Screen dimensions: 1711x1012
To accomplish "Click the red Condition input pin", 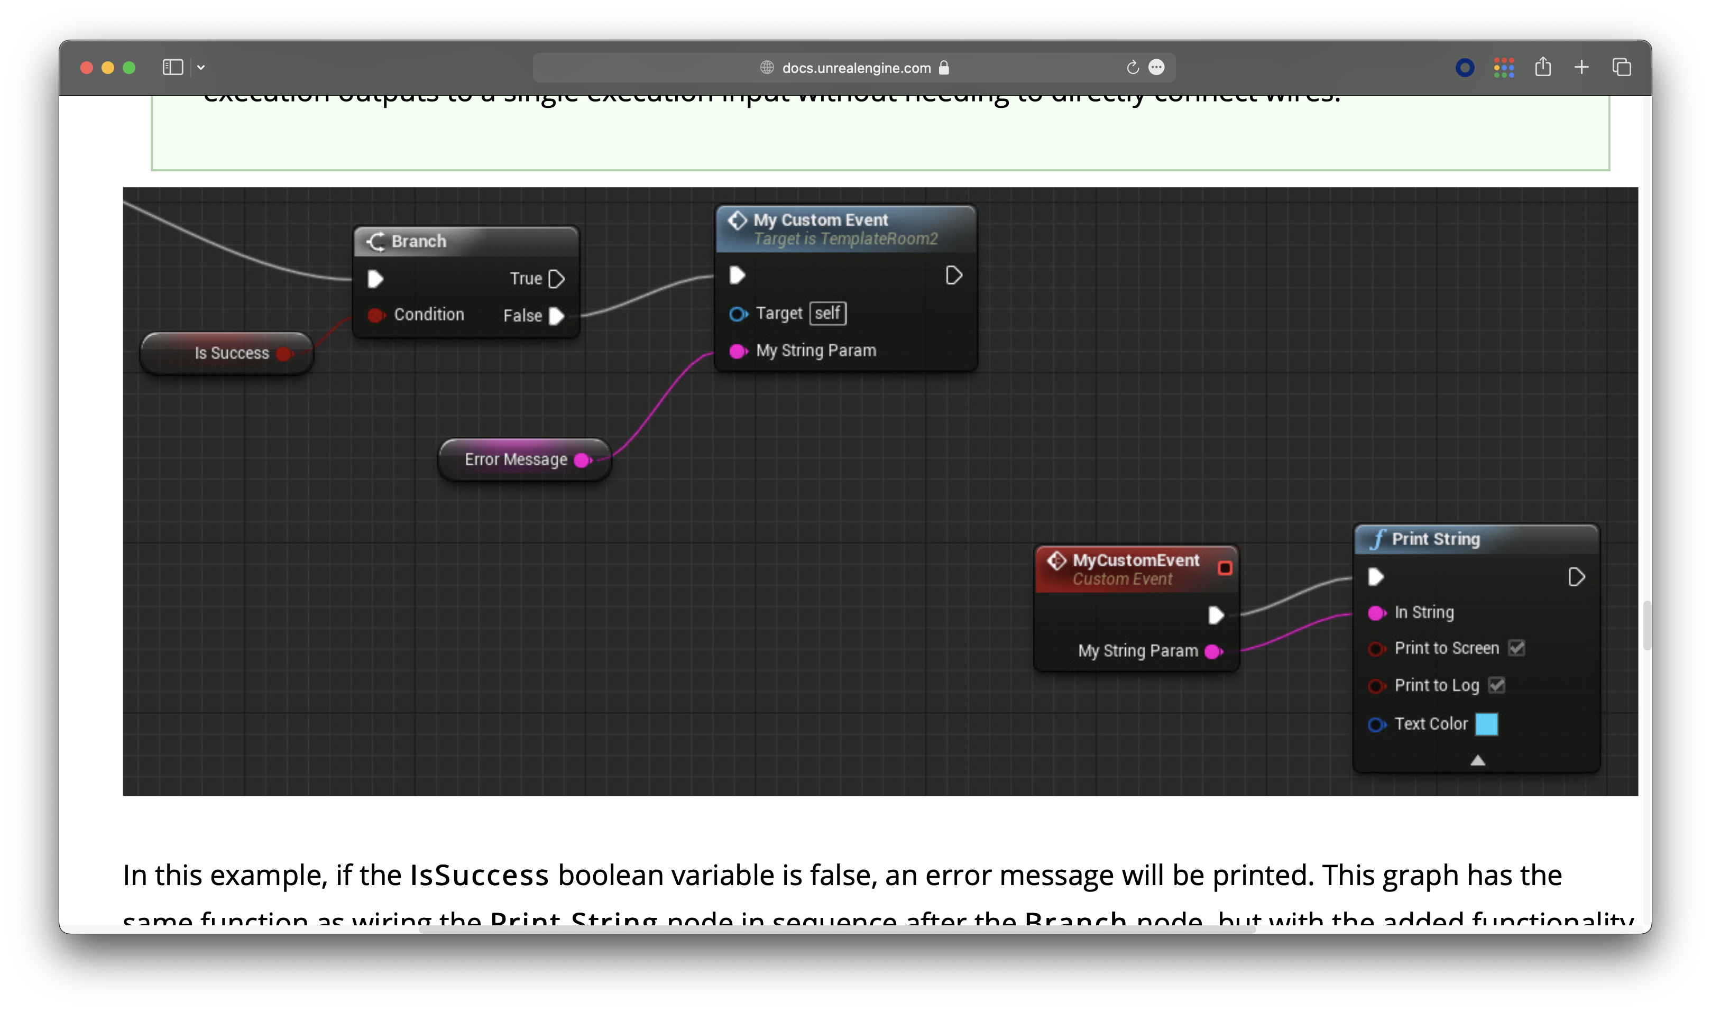I will coord(376,315).
